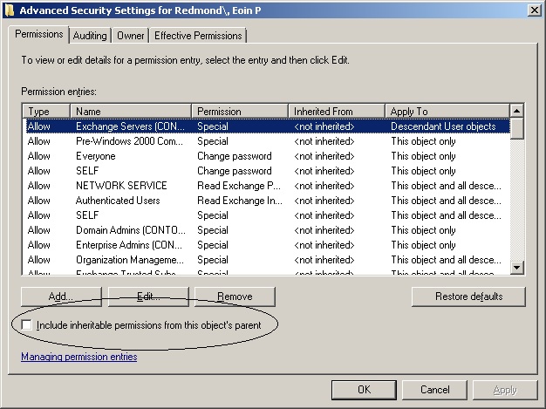This screenshot has height=409, width=546.
Task: Select the Everyone permission entry
Action: [96, 156]
